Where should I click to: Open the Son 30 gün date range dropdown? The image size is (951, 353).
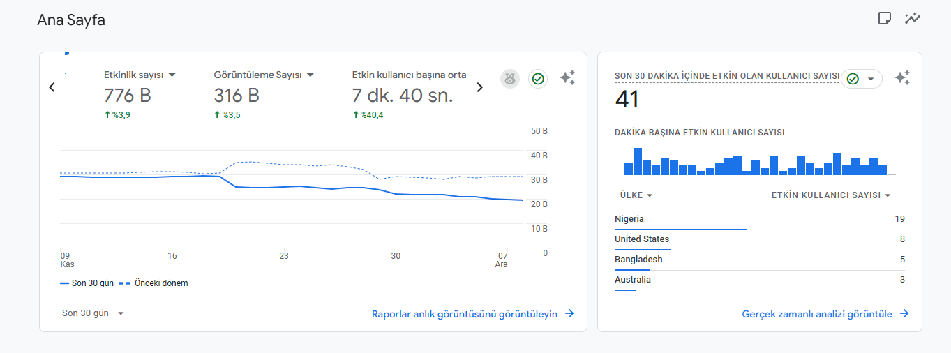[93, 313]
